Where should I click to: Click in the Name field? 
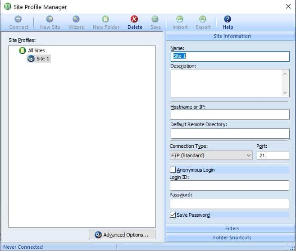click(x=230, y=56)
